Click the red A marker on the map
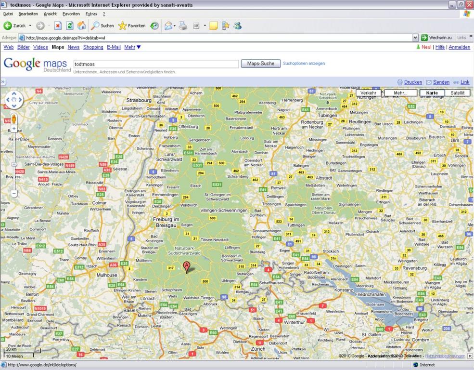The width and height of the screenshot is (474, 370). [187, 267]
